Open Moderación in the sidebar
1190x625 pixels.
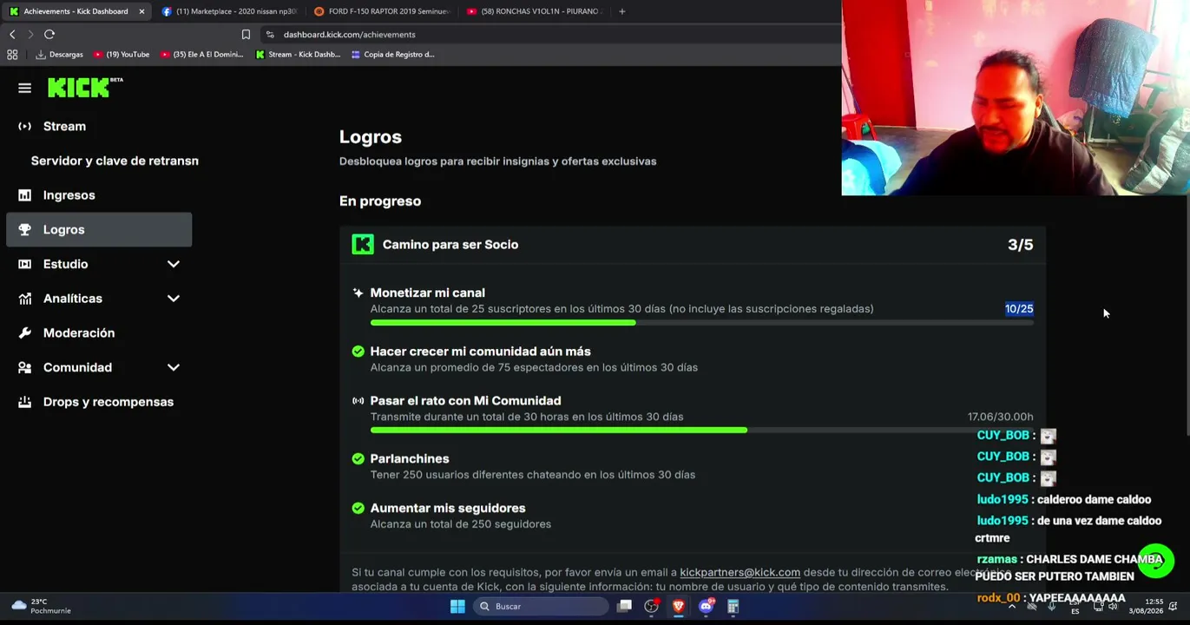pyautogui.click(x=99, y=333)
